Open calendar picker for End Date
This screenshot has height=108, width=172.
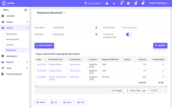(x=97, y=34)
